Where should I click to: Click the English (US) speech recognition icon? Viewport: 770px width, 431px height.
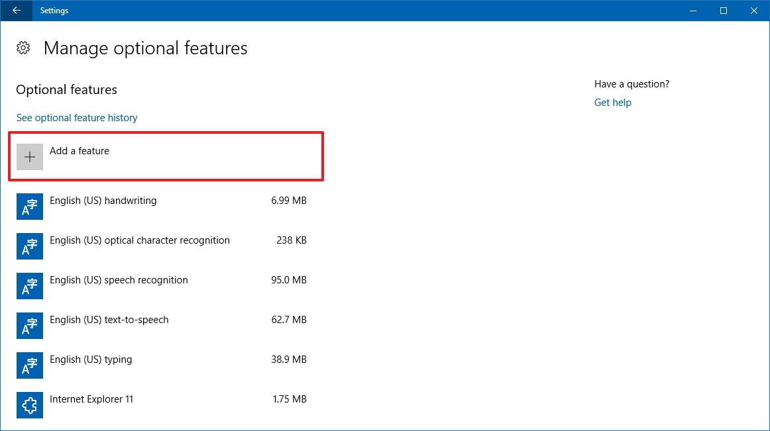[x=29, y=286]
